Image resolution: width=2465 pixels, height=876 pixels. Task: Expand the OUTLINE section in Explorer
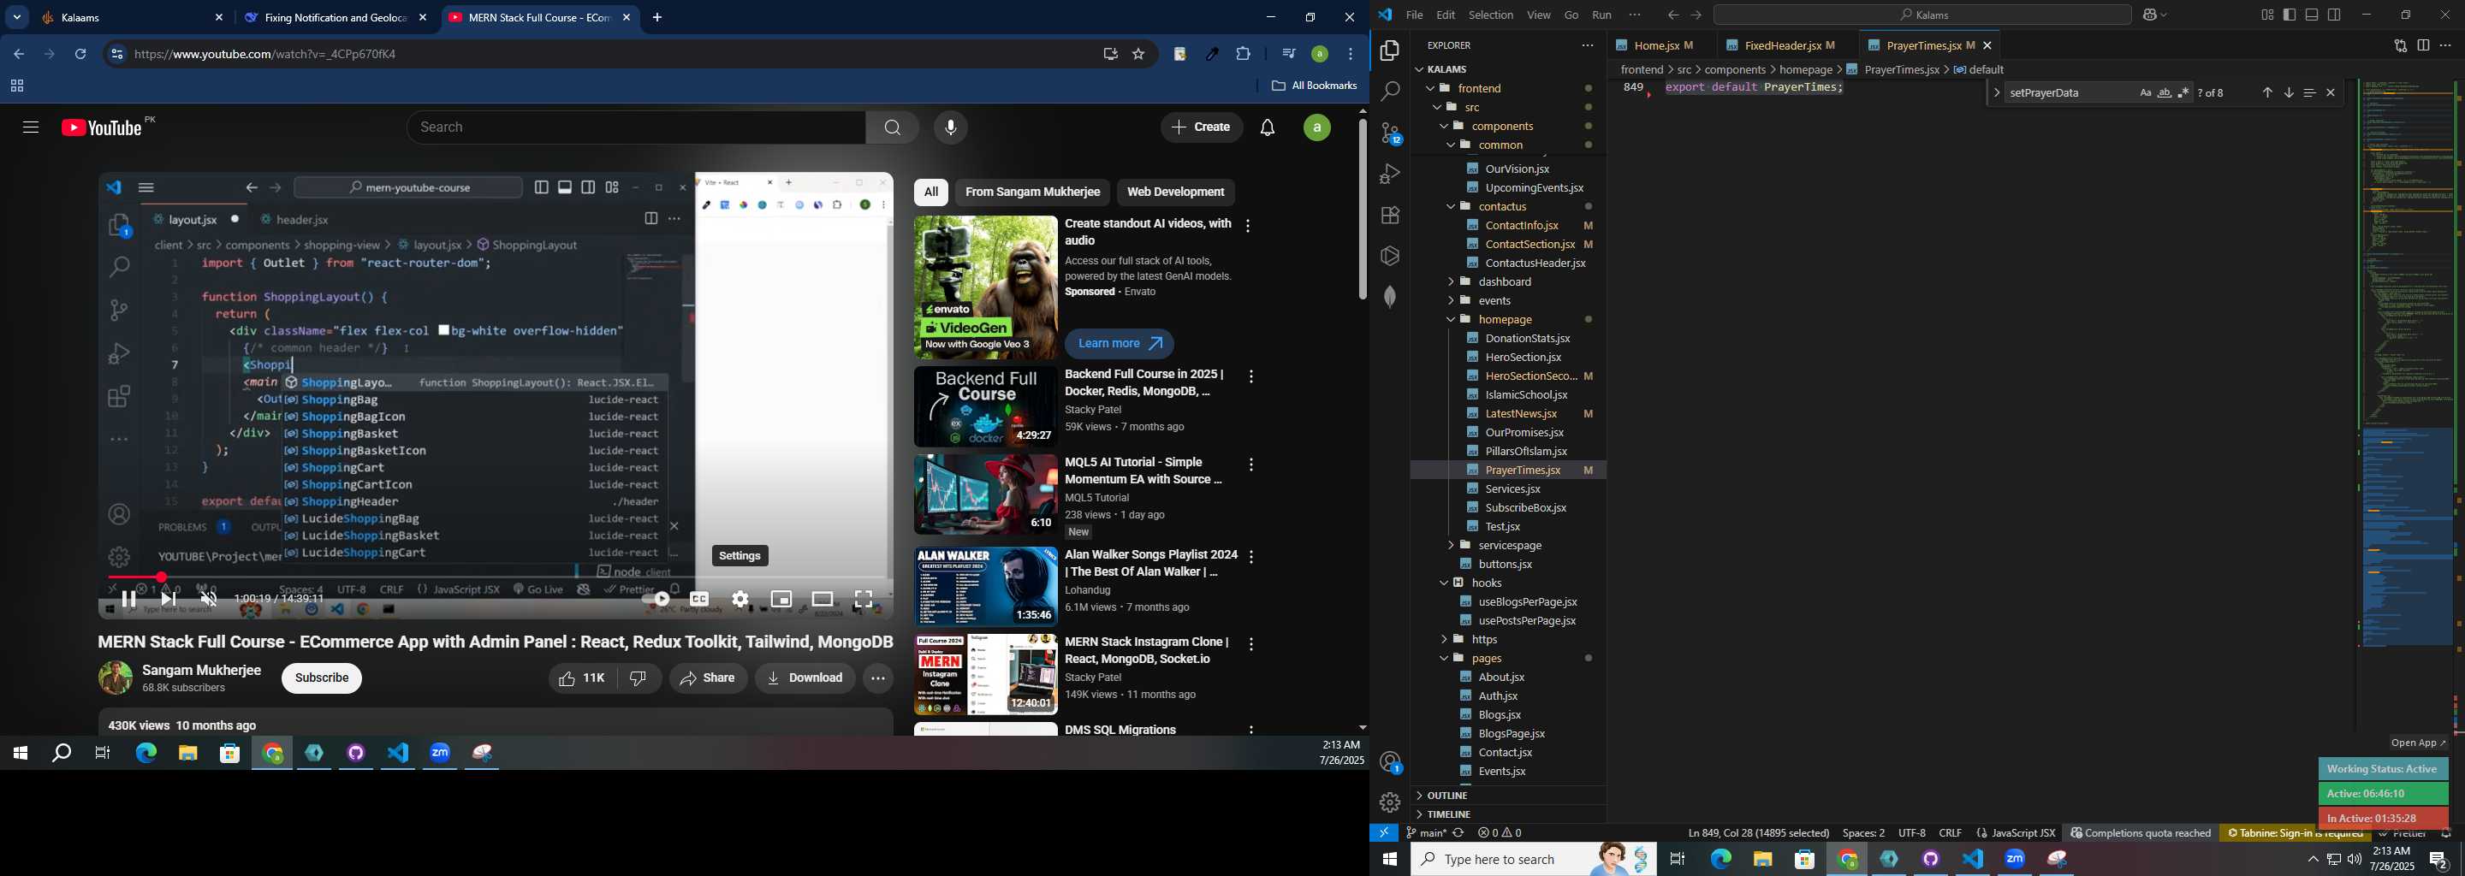[x=1507, y=796]
